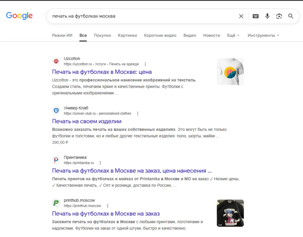303x237 pixels.
Task: Click the Google logo
Action: [19, 16]
